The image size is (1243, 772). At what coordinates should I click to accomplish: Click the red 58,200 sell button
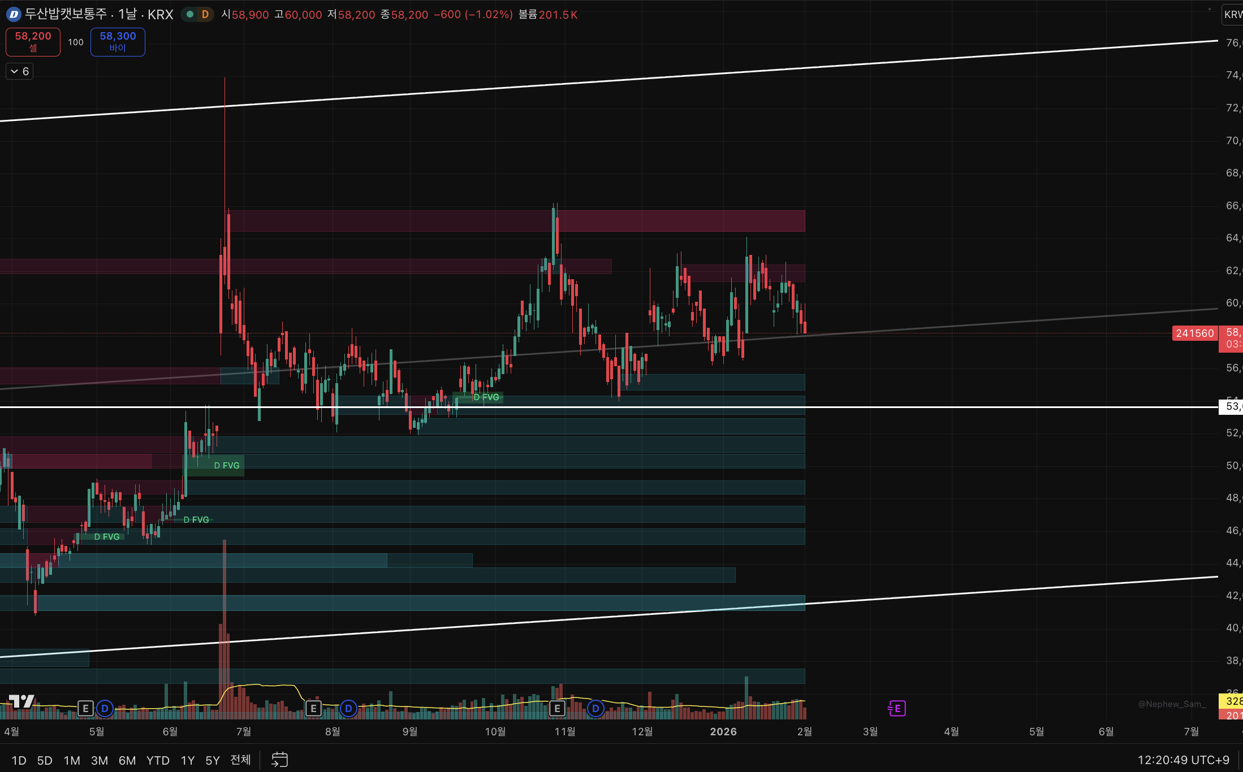[x=33, y=42]
